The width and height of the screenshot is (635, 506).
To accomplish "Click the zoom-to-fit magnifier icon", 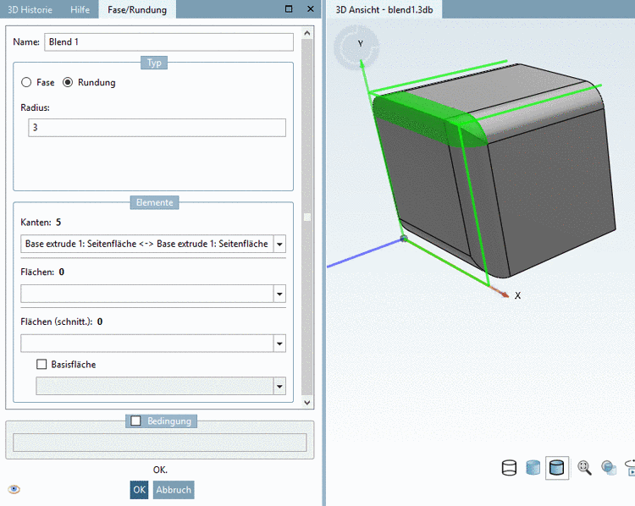I will pos(584,468).
